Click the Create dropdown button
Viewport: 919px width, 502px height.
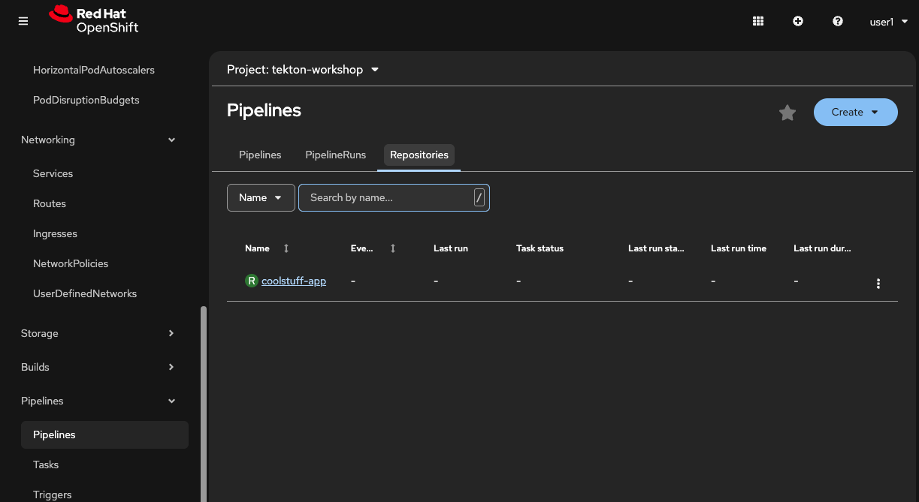855,112
